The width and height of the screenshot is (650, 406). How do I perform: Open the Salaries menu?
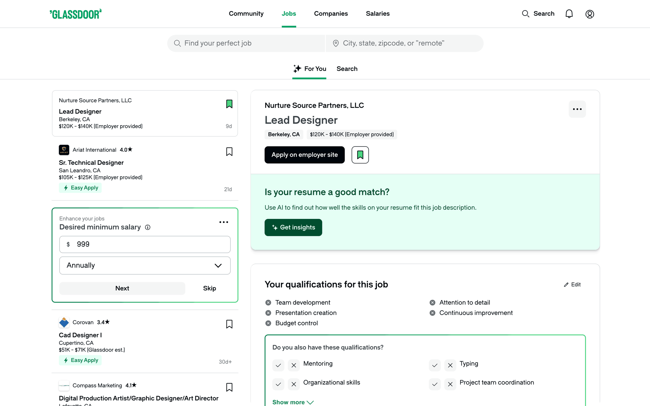click(x=378, y=14)
